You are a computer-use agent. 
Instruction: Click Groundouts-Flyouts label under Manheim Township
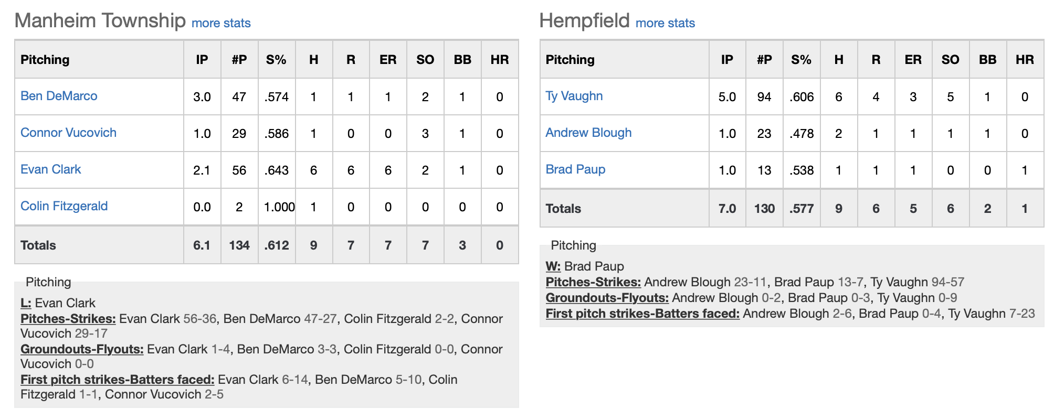[x=82, y=349]
